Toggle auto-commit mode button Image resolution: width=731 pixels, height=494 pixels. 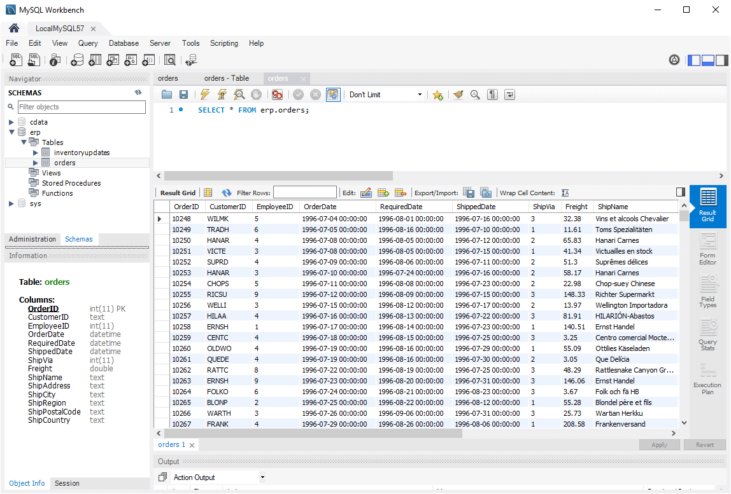click(x=333, y=95)
